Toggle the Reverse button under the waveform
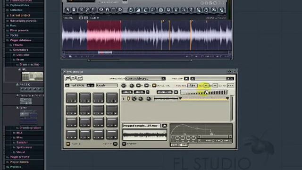The image size is (302, 170). click(124, 144)
